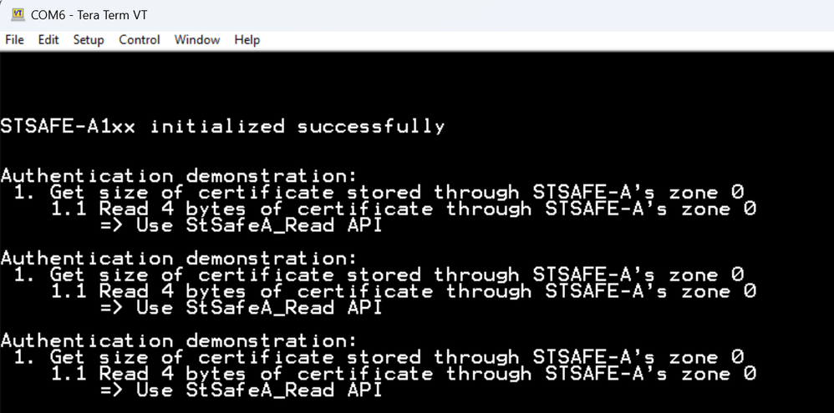Open the Setup menu

(x=89, y=40)
